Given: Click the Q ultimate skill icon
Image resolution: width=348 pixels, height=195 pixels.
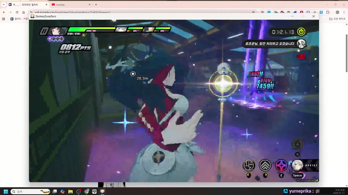Looking at the screenshot, I should click(x=297, y=144).
